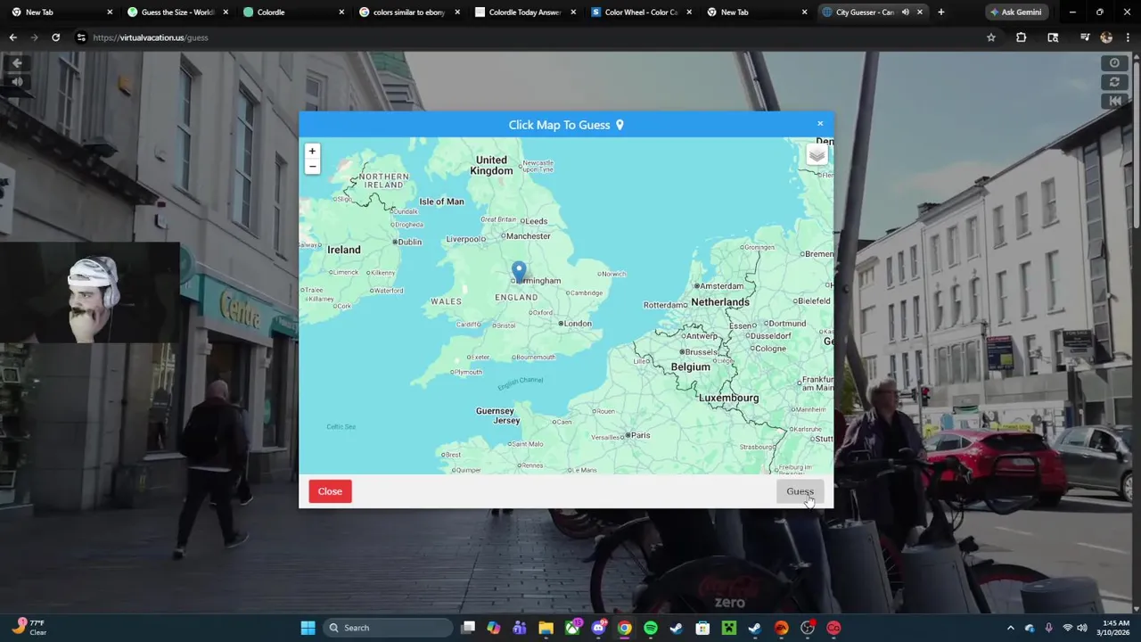Close the guess map dialog with X
1141x642 pixels.
tap(820, 124)
